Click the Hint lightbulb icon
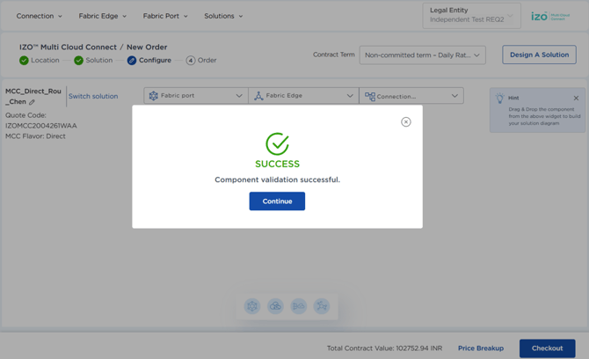Viewport: 589px width, 359px height. [x=499, y=99]
